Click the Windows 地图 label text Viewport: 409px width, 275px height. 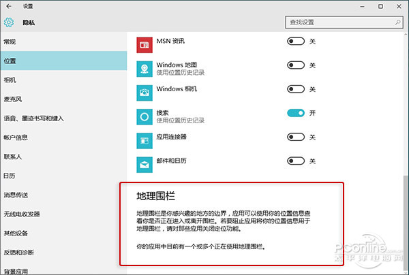(177, 65)
